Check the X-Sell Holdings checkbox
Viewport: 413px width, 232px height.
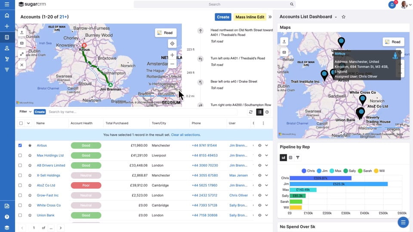tap(20, 175)
